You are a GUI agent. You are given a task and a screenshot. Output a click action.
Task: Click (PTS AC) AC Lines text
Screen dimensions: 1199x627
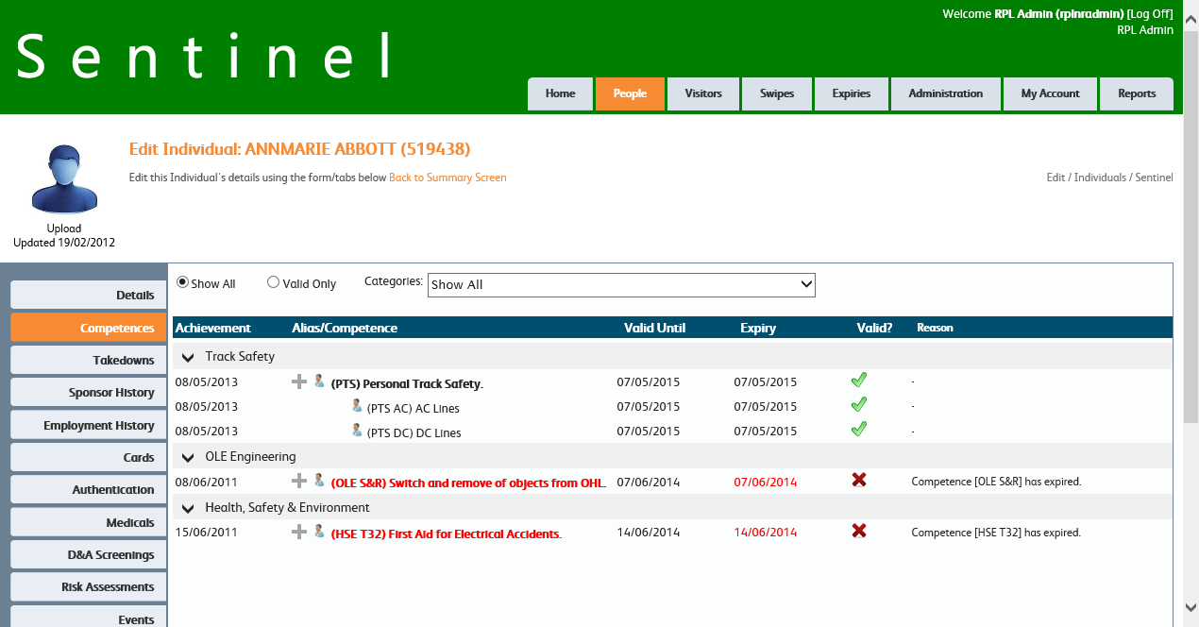pos(414,409)
